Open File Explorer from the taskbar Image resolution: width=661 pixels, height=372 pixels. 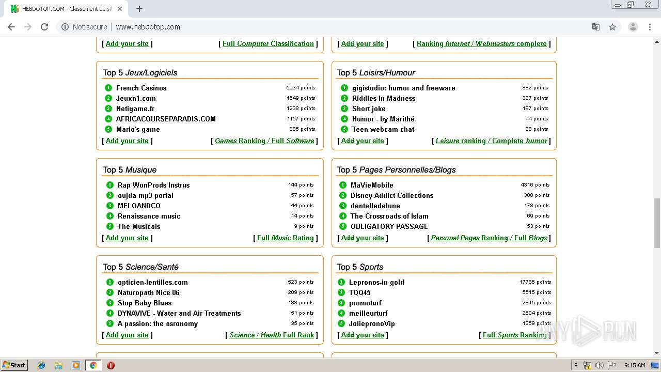[58, 365]
